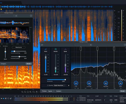This screenshot has width=126, height=104.
Task: Click the Voice icon in Dialogue Isolate
Action: point(46,49)
